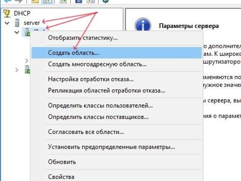
Task: Choose 'Определить классы пользователей...'
Action: tap(117, 106)
